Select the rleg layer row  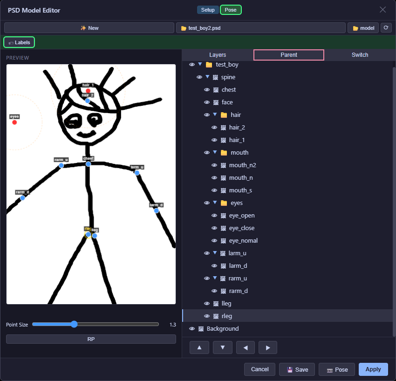coord(287,316)
